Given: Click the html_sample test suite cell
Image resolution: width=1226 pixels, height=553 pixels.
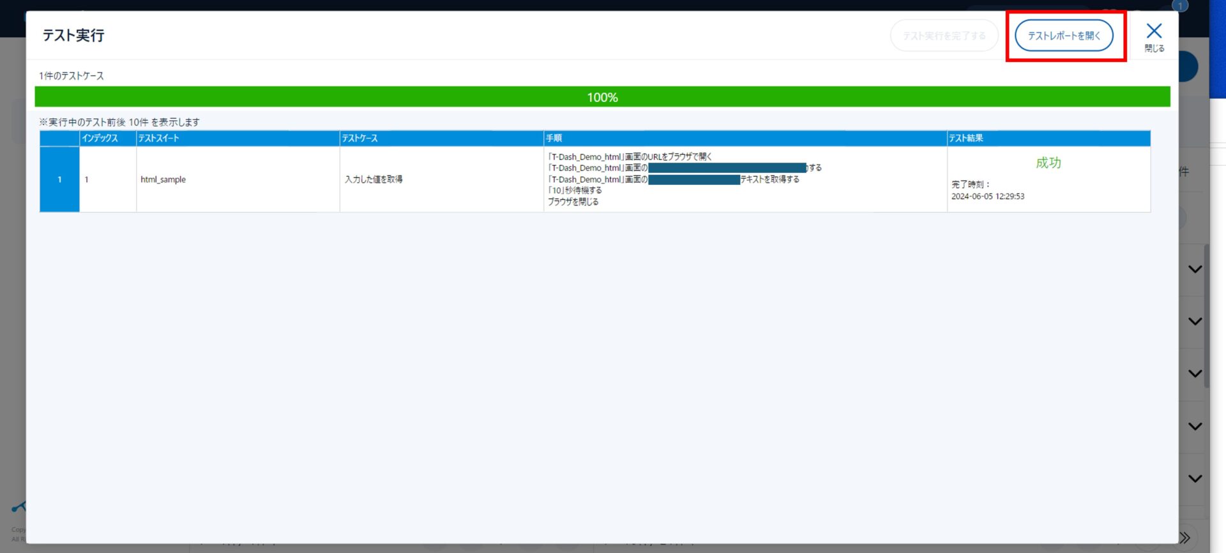Looking at the screenshot, I should tap(163, 179).
